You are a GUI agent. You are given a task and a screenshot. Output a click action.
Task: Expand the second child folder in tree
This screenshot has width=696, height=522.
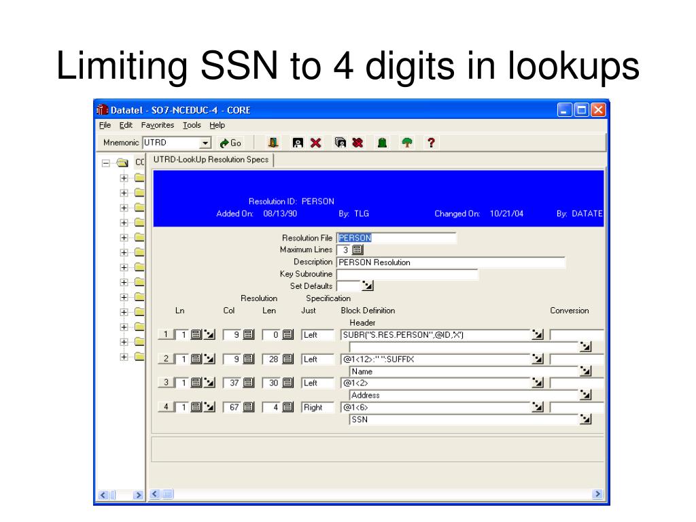coord(124,193)
